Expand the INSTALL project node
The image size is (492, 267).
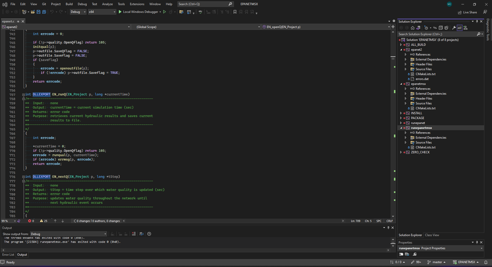[x=401, y=113]
